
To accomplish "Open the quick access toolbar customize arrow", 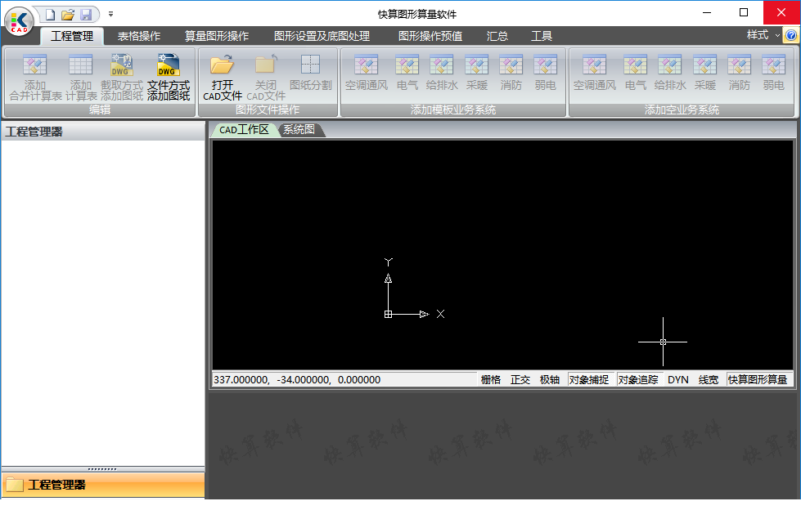I will [110, 15].
